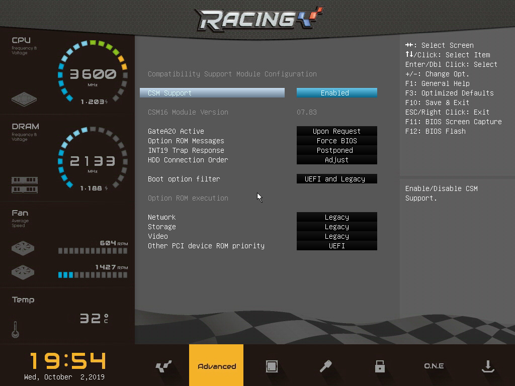Open Option ROM Messages Force BIOS option

pos(336,141)
